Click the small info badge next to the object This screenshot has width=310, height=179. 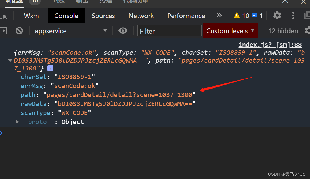coord(50,68)
